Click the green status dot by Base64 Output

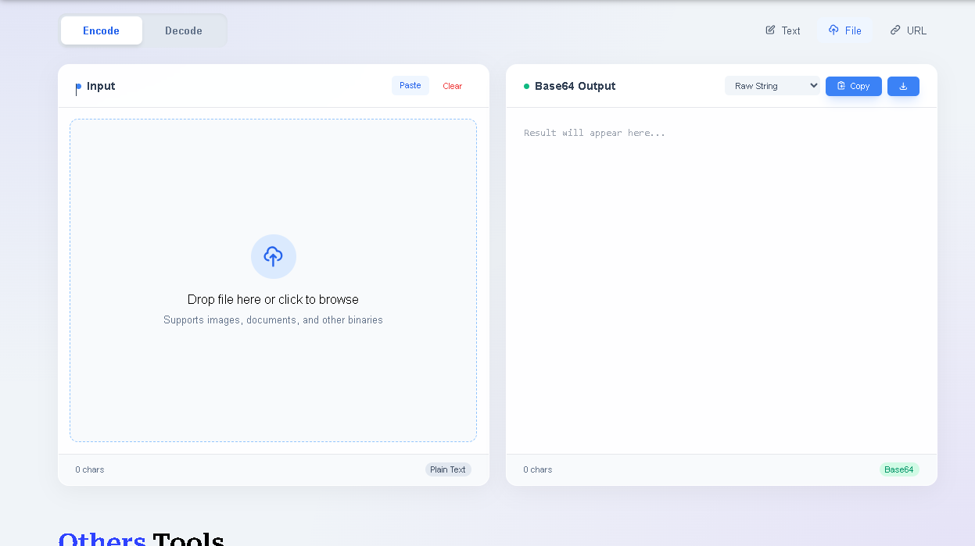[x=525, y=86]
